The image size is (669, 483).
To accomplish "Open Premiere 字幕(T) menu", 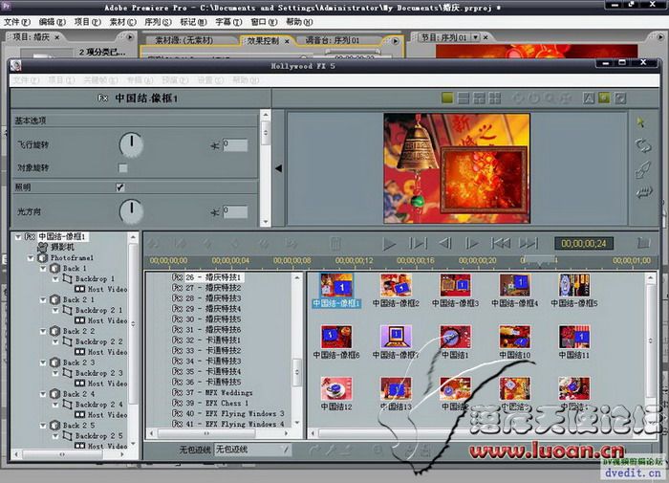I will 228,22.
